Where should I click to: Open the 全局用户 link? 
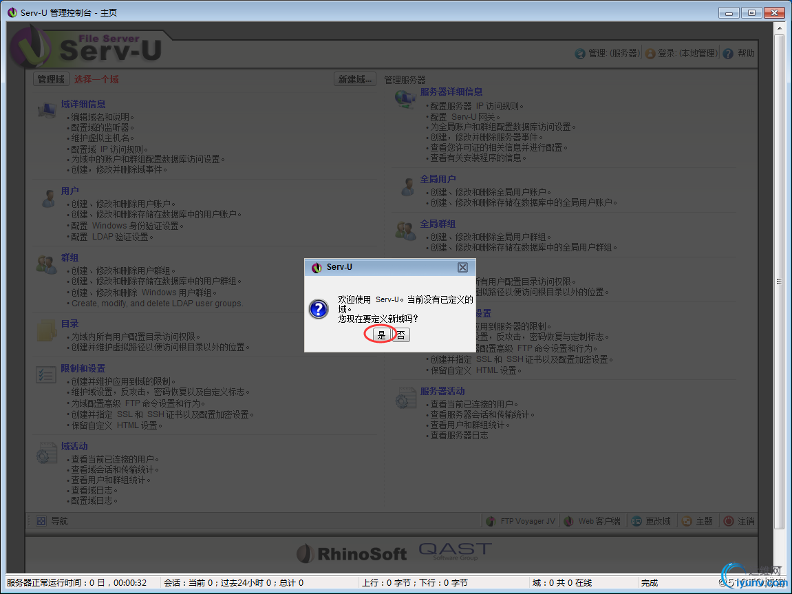(438, 180)
